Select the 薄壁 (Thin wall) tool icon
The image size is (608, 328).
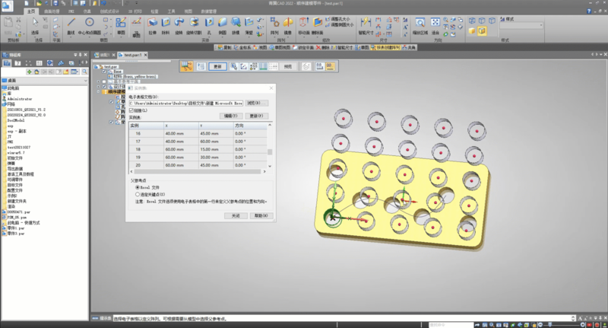pyautogui.click(x=249, y=24)
